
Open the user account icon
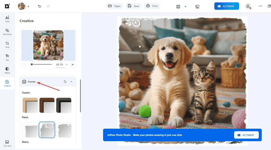click(248, 6)
